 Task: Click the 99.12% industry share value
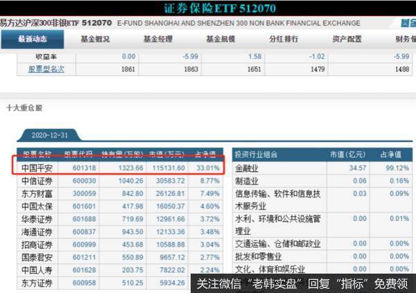pos(397,168)
